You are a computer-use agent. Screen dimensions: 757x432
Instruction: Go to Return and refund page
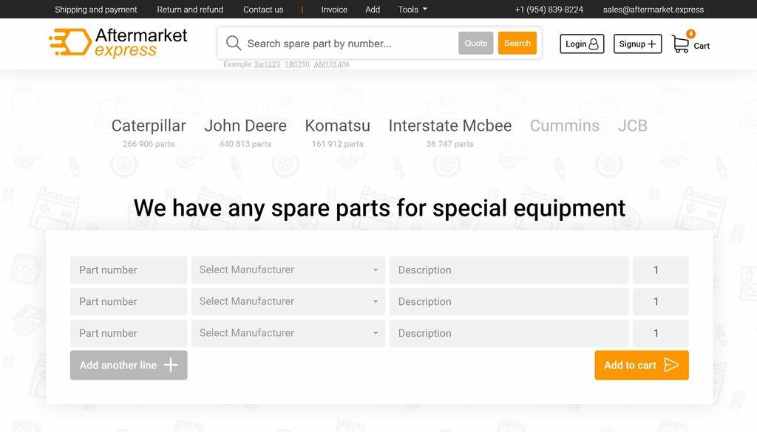click(x=190, y=10)
